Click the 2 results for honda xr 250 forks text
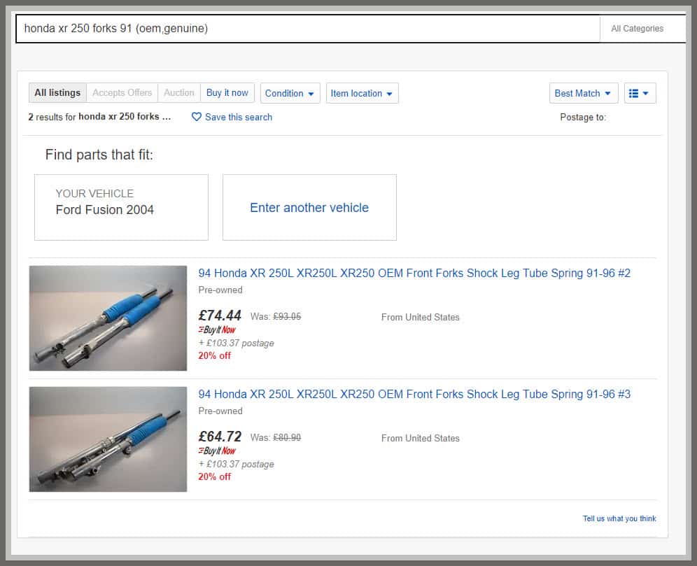 point(99,117)
